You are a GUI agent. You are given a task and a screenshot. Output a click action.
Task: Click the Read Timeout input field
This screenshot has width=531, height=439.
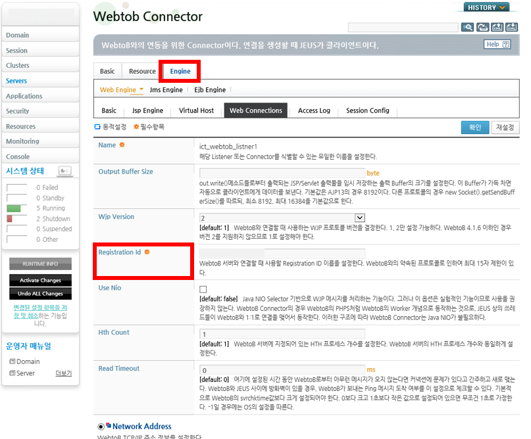pyautogui.click(x=282, y=369)
